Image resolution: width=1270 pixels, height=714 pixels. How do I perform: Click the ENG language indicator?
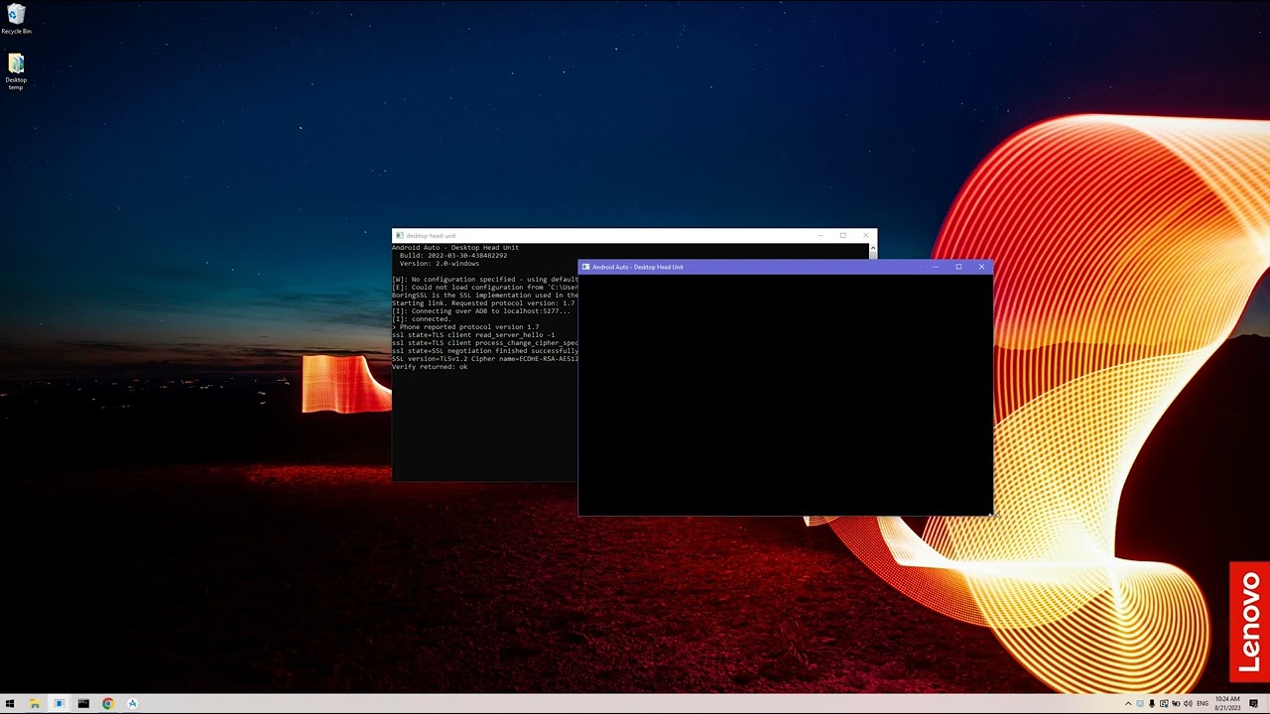click(x=1203, y=703)
